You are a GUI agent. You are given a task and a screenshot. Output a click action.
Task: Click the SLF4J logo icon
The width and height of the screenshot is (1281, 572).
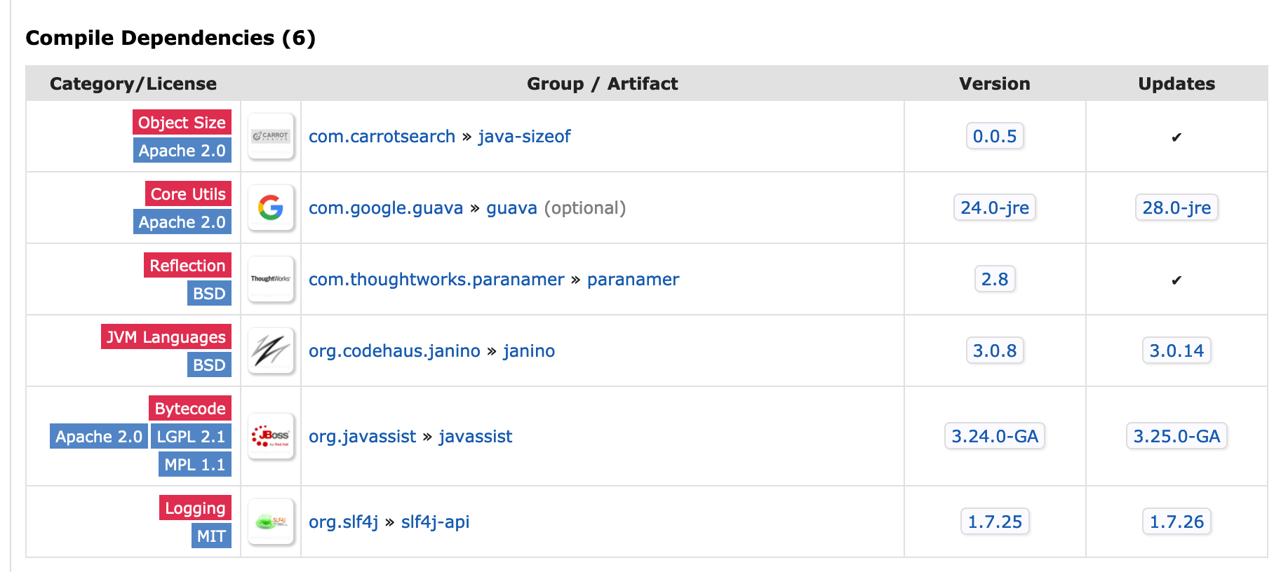[x=271, y=522]
